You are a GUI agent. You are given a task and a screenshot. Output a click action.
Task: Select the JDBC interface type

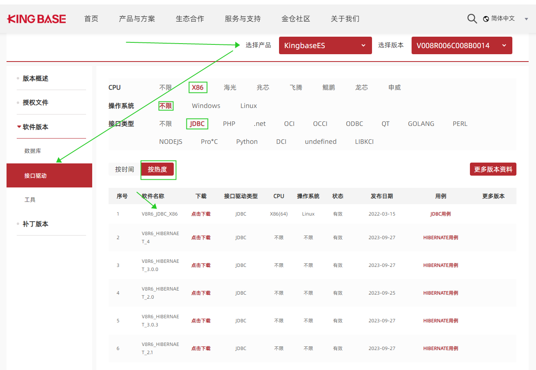(197, 124)
